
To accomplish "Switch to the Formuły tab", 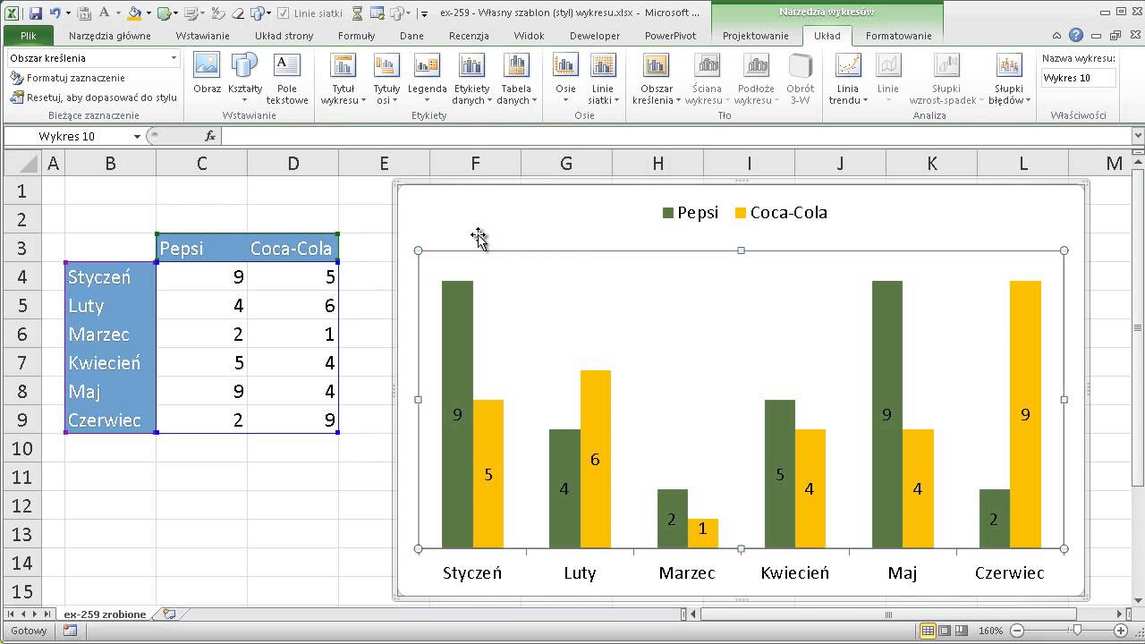I will [357, 36].
